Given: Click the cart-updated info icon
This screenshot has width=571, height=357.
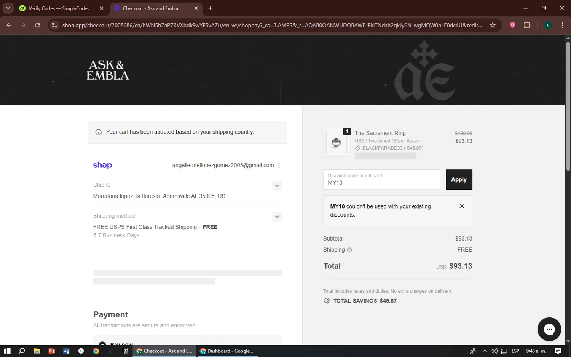Looking at the screenshot, I should 99,132.
